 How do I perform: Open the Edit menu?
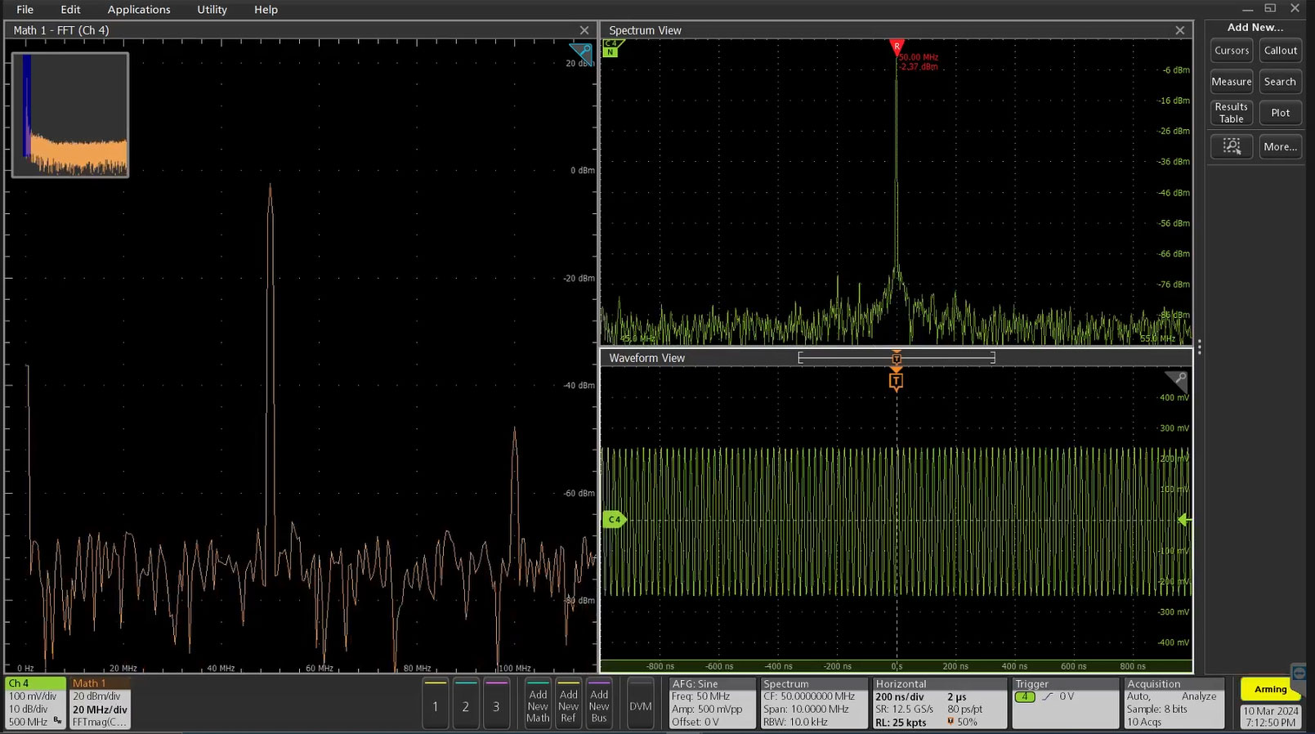click(x=70, y=9)
